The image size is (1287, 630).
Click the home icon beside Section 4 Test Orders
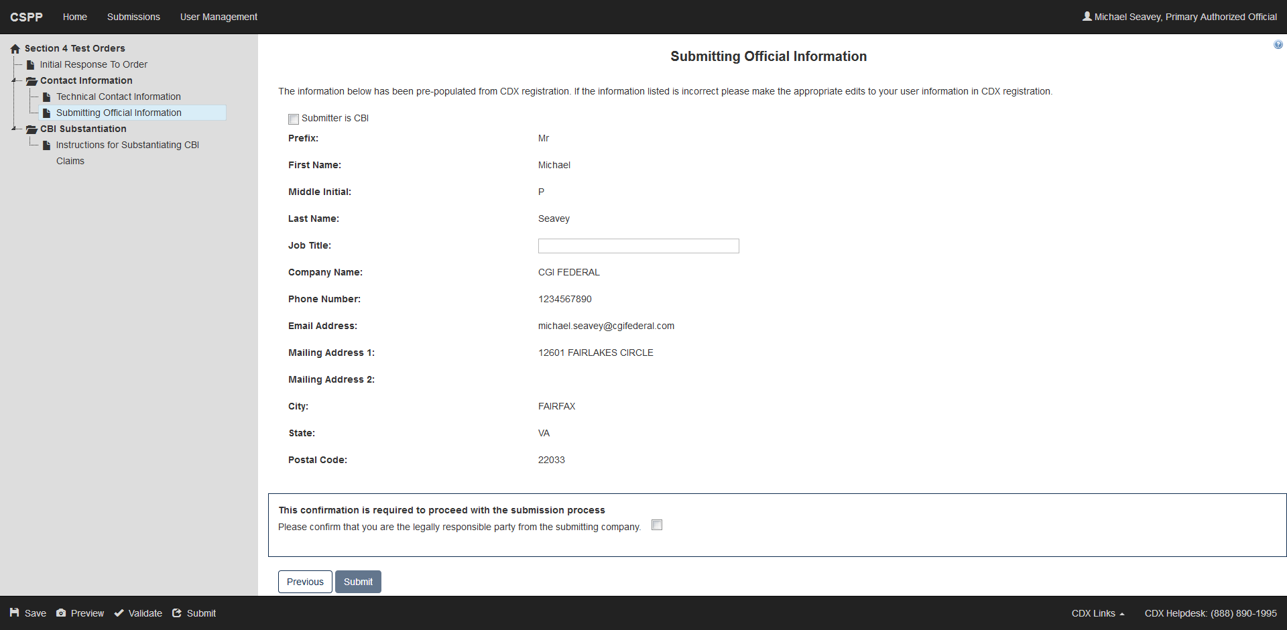(15, 49)
